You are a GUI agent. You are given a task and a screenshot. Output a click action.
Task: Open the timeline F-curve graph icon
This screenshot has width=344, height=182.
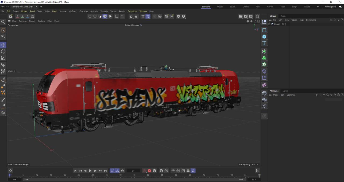(257, 171)
